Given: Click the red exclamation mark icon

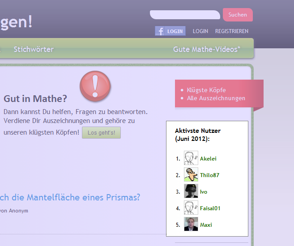Looking at the screenshot, I should pos(95,86).
